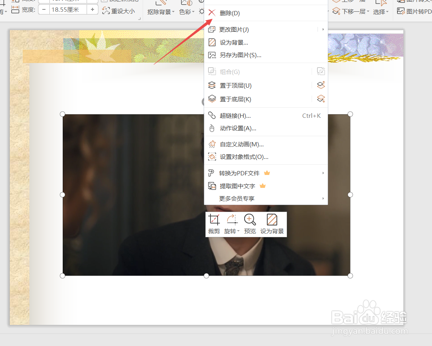This screenshot has width=432, height=346.
Task: Click the right-middle resize handle of the image
Action: coord(350,195)
